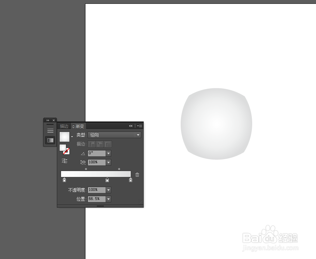Switch to the 描边 stroke tab
The width and height of the screenshot is (316, 259).
click(64, 126)
